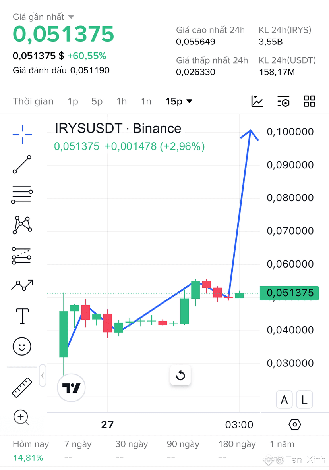Screen dimensions: 329x470
Task: Open the chart indicators icon
Action: 257,101
